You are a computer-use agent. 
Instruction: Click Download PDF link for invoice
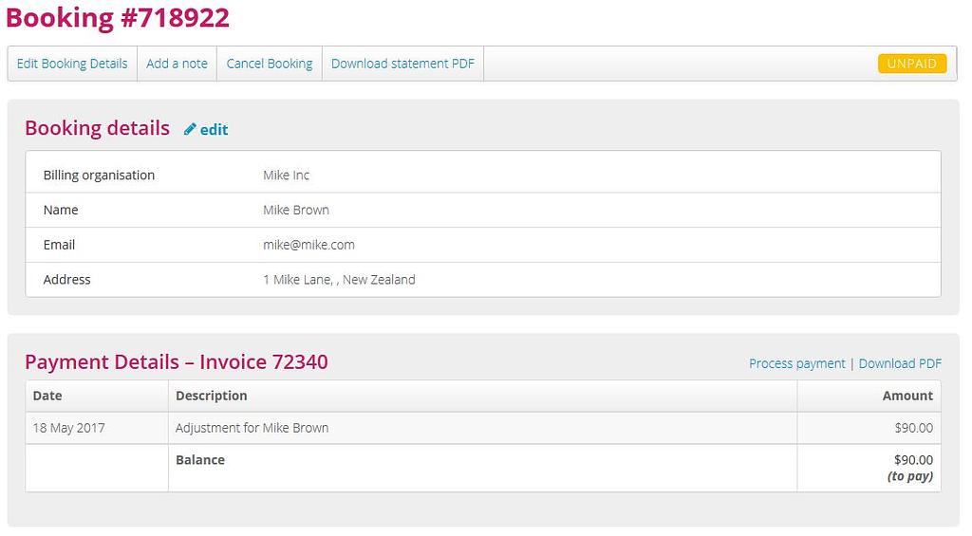pyautogui.click(x=900, y=363)
